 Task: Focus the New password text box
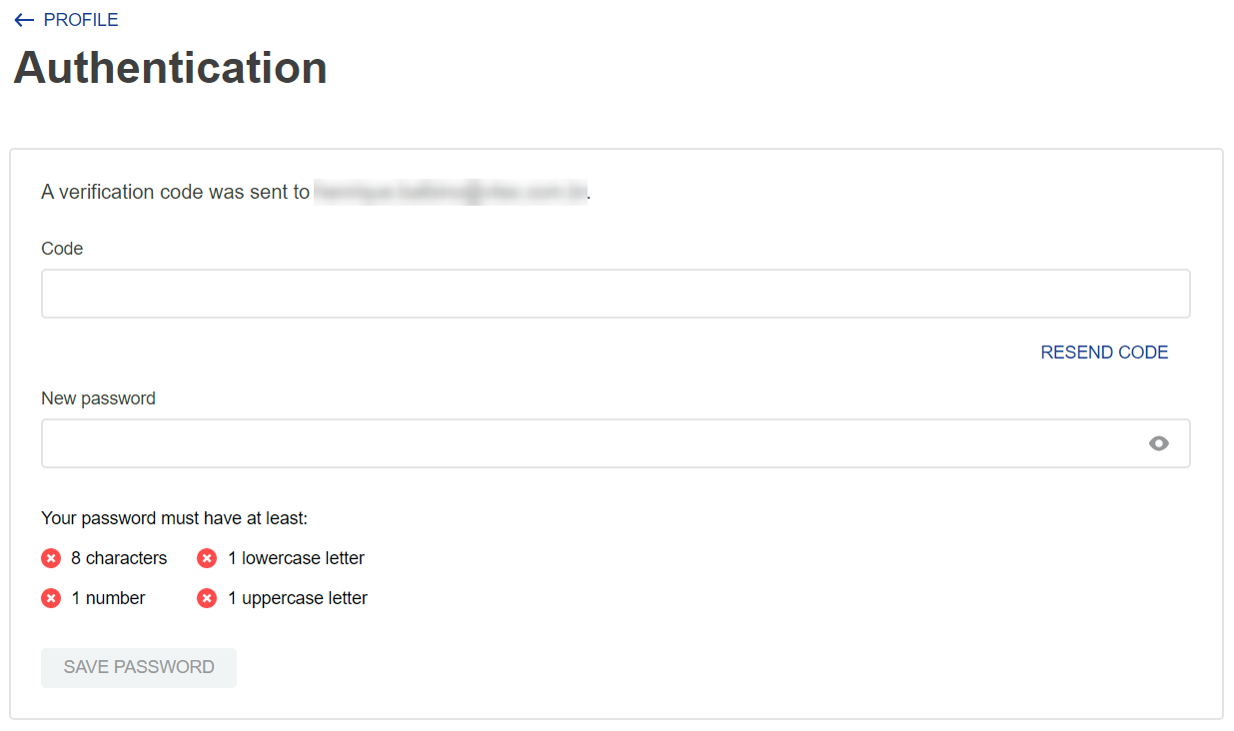600,442
